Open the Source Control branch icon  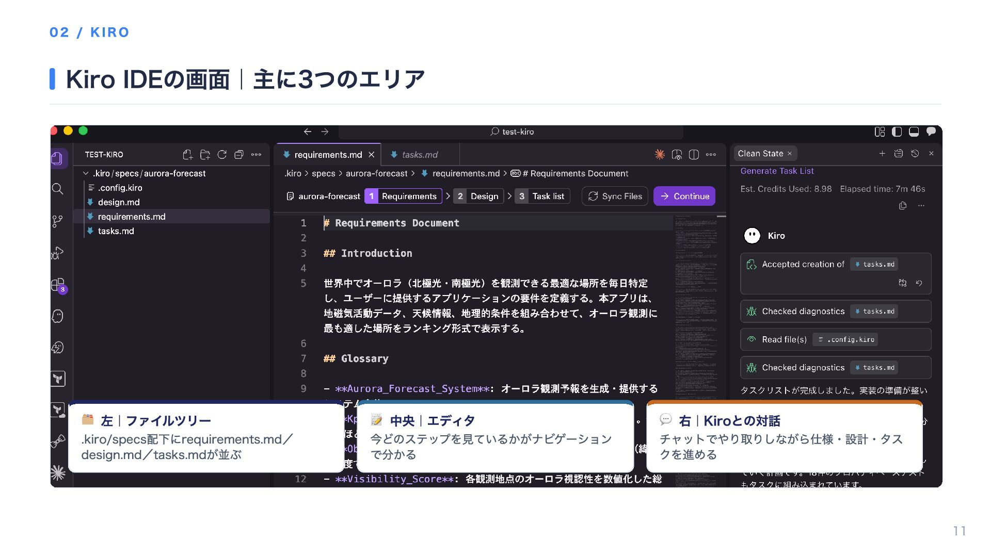58,221
